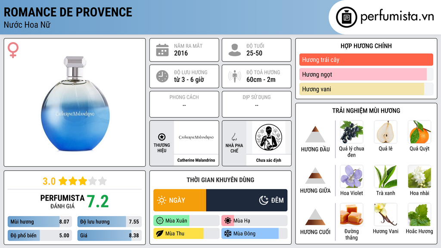Click the dark Đêm nighttime segment

pyautogui.click(x=247, y=200)
